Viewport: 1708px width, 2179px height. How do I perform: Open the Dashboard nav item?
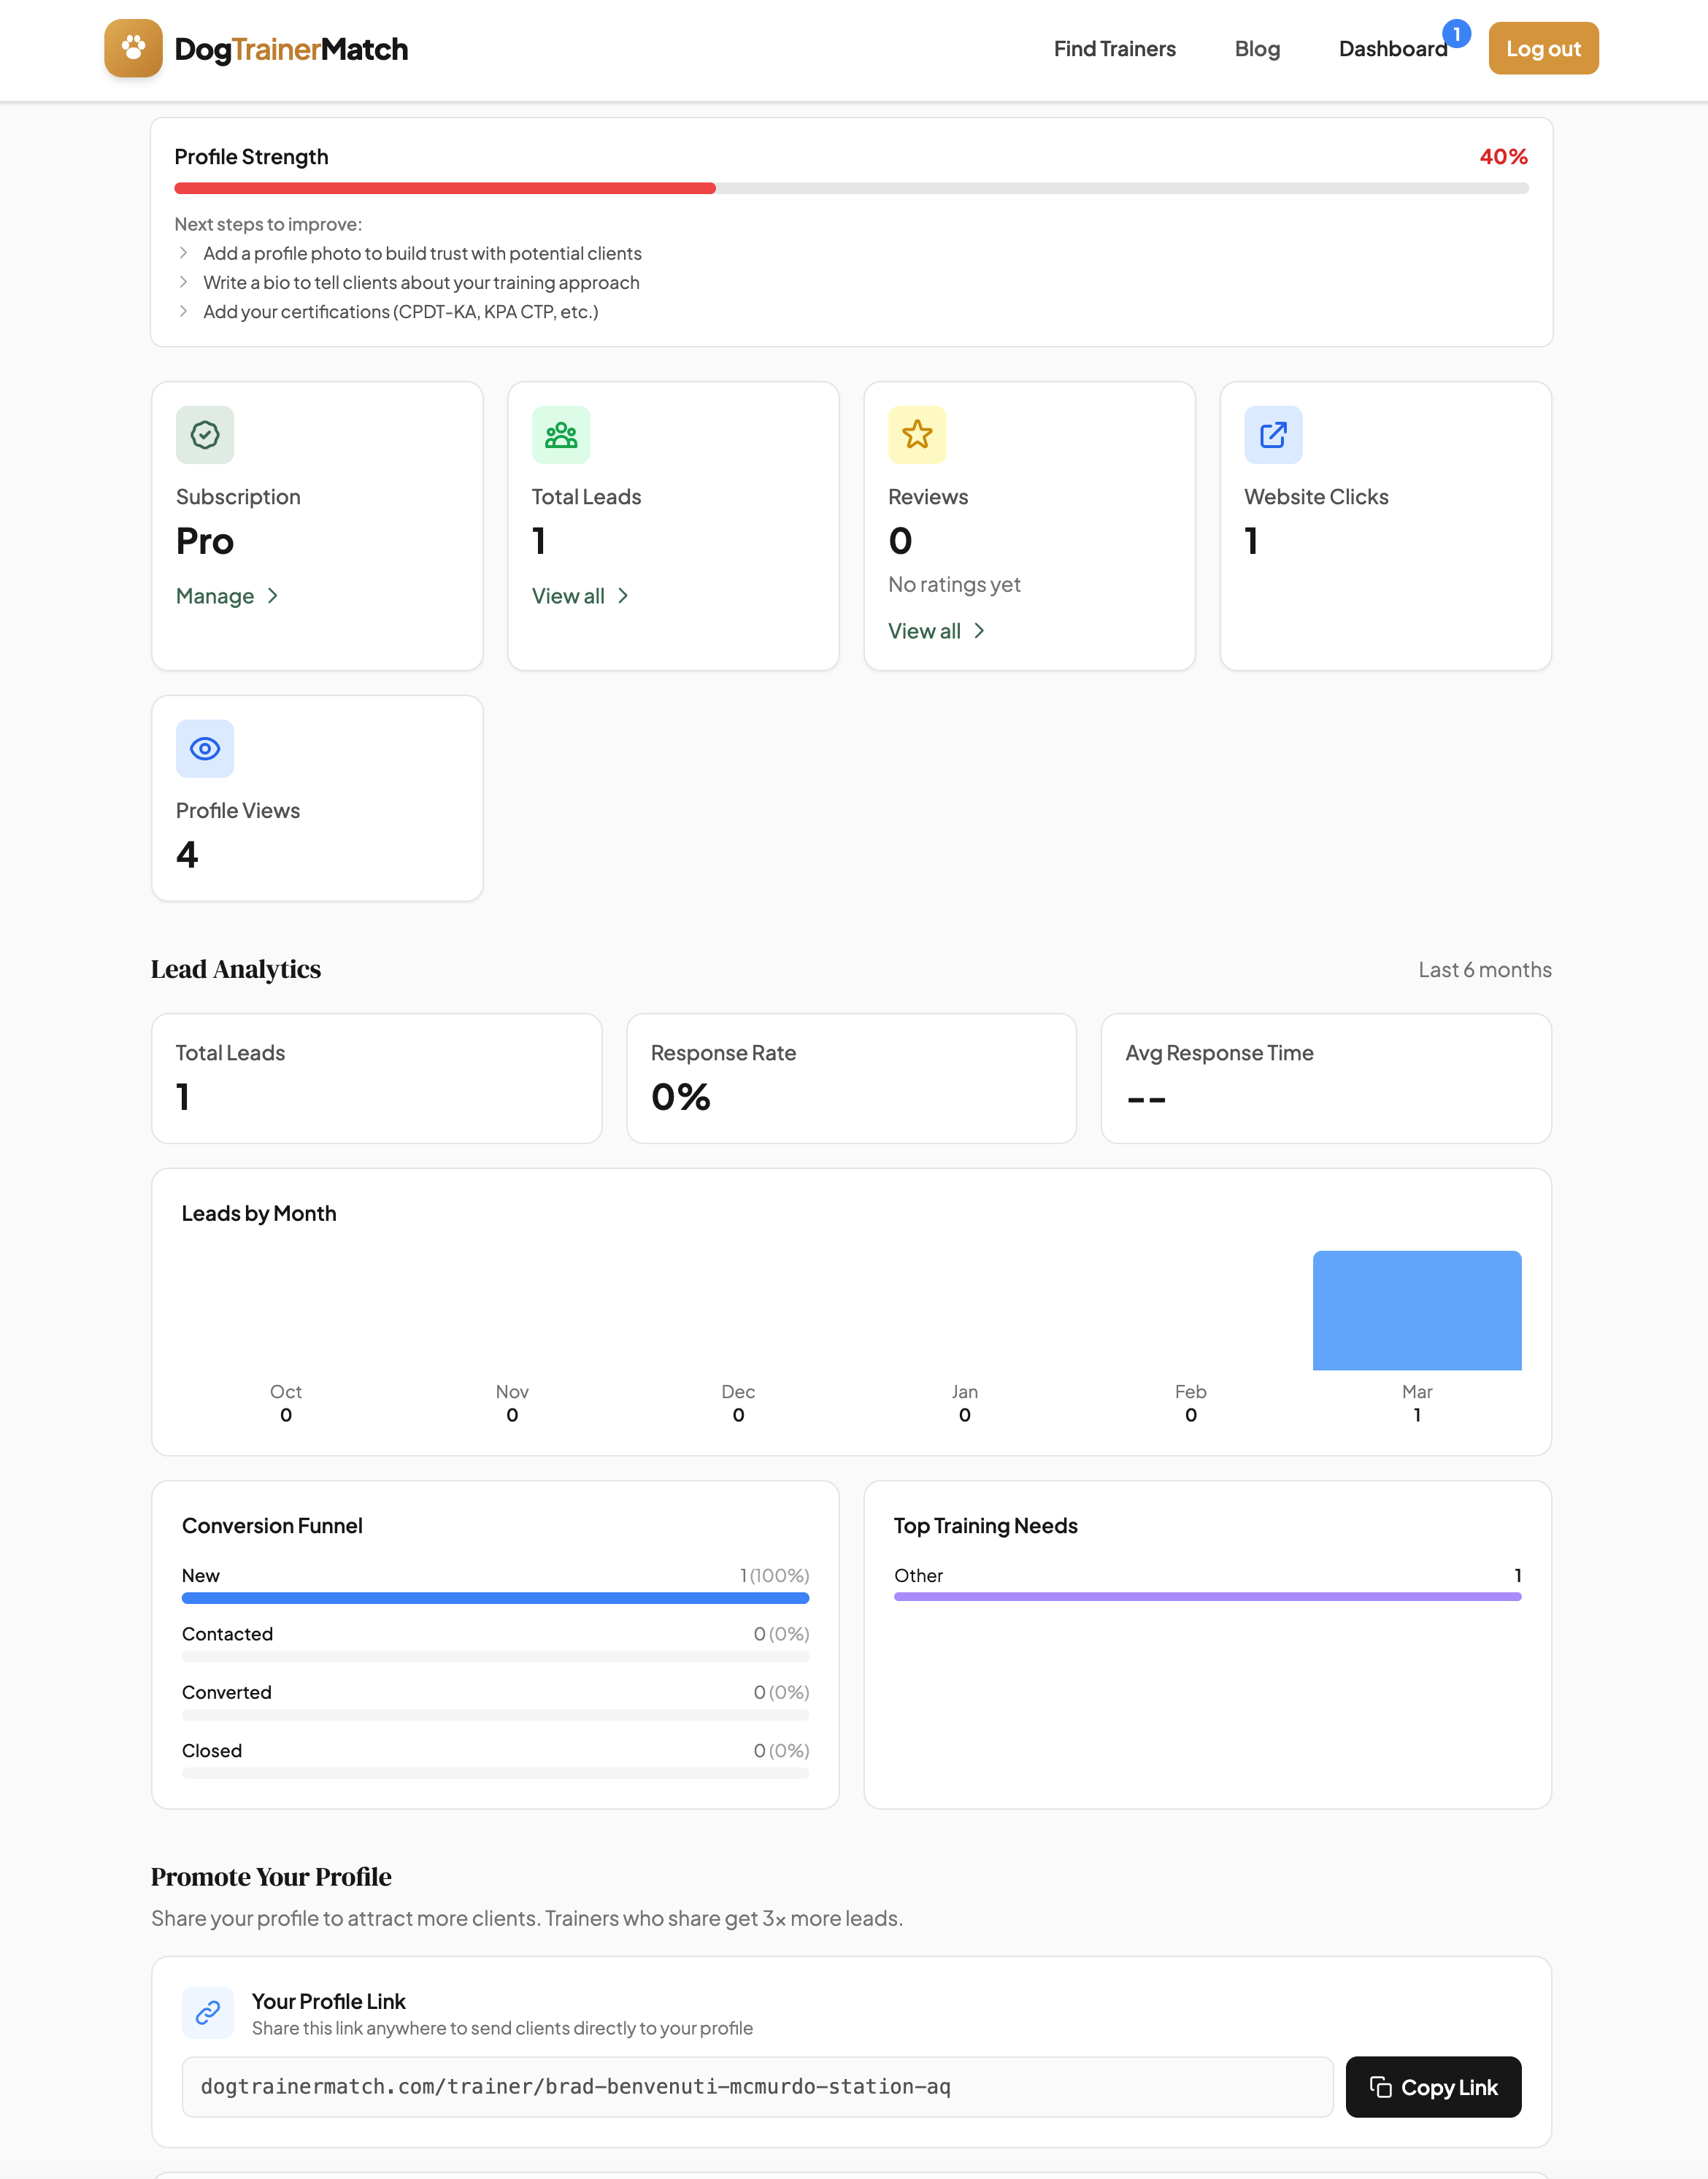pos(1392,49)
